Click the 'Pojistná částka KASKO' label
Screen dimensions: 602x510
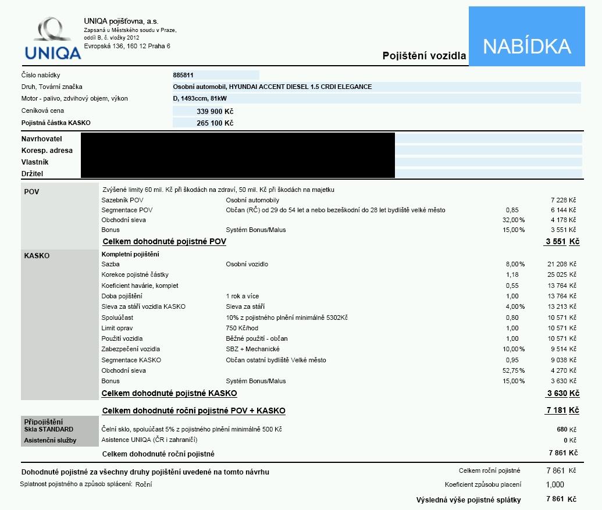click(56, 123)
